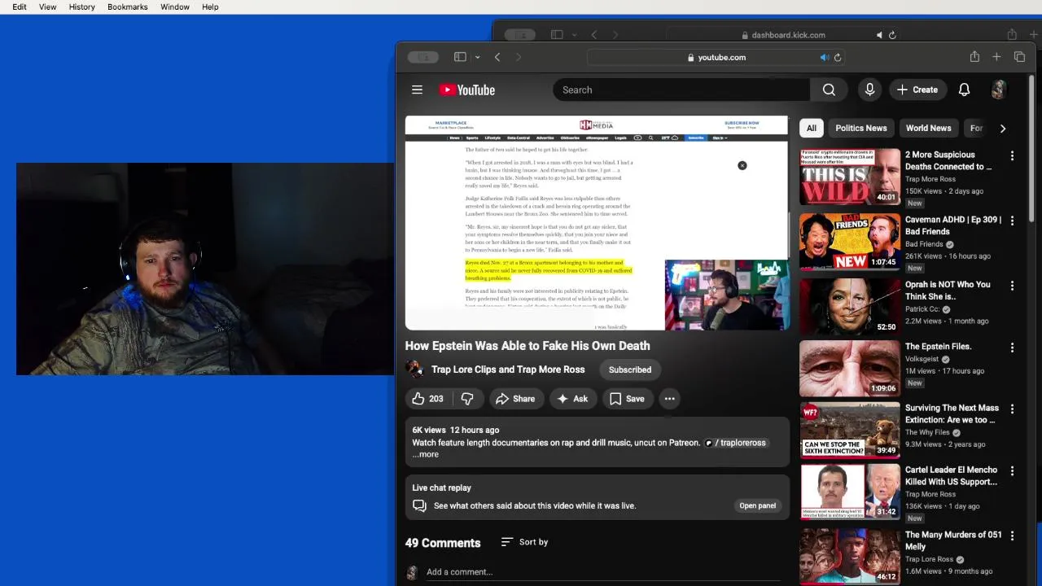
Task: Click the YouTube page scrollbar
Action: pyautogui.click(x=1031, y=146)
